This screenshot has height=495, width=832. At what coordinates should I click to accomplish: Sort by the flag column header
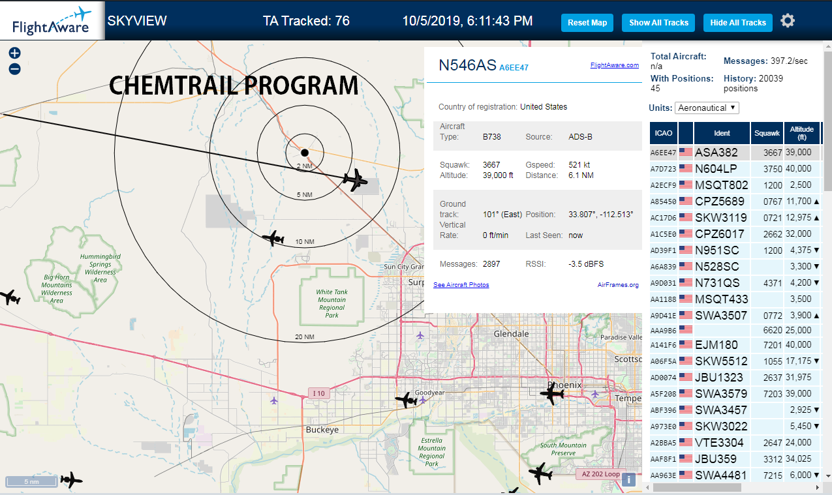(686, 133)
